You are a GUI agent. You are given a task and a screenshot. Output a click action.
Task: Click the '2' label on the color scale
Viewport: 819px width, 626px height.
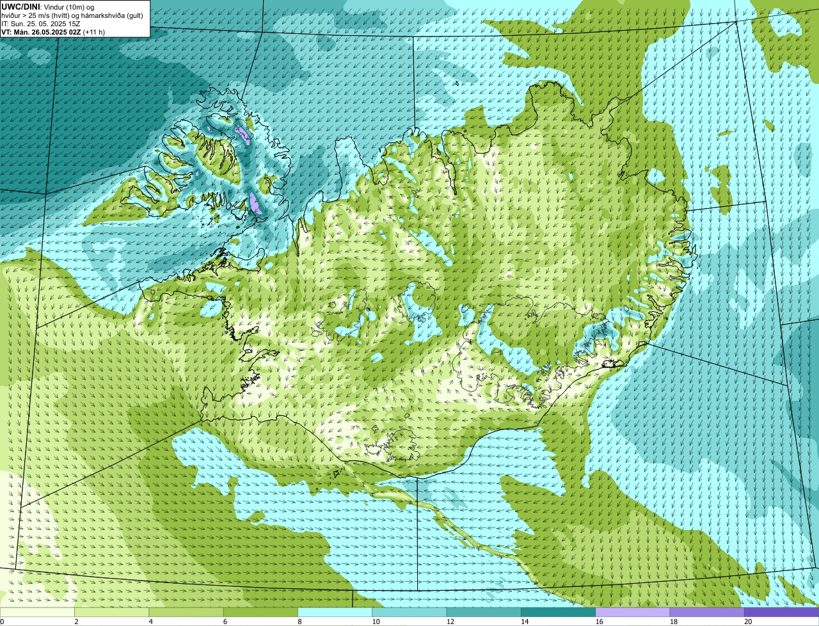point(76,622)
